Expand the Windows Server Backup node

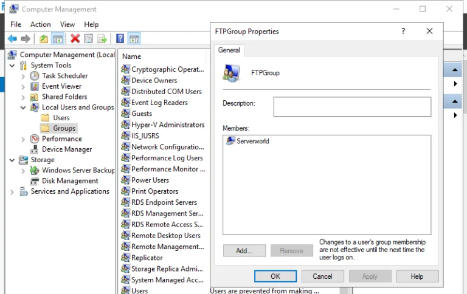point(23,171)
